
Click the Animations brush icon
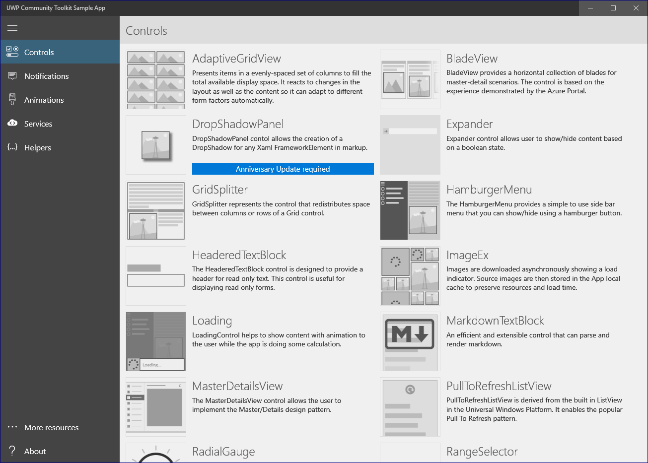point(12,100)
